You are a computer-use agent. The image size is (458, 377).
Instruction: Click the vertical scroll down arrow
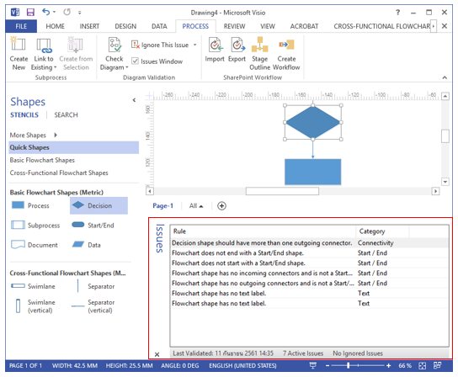coord(445,182)
